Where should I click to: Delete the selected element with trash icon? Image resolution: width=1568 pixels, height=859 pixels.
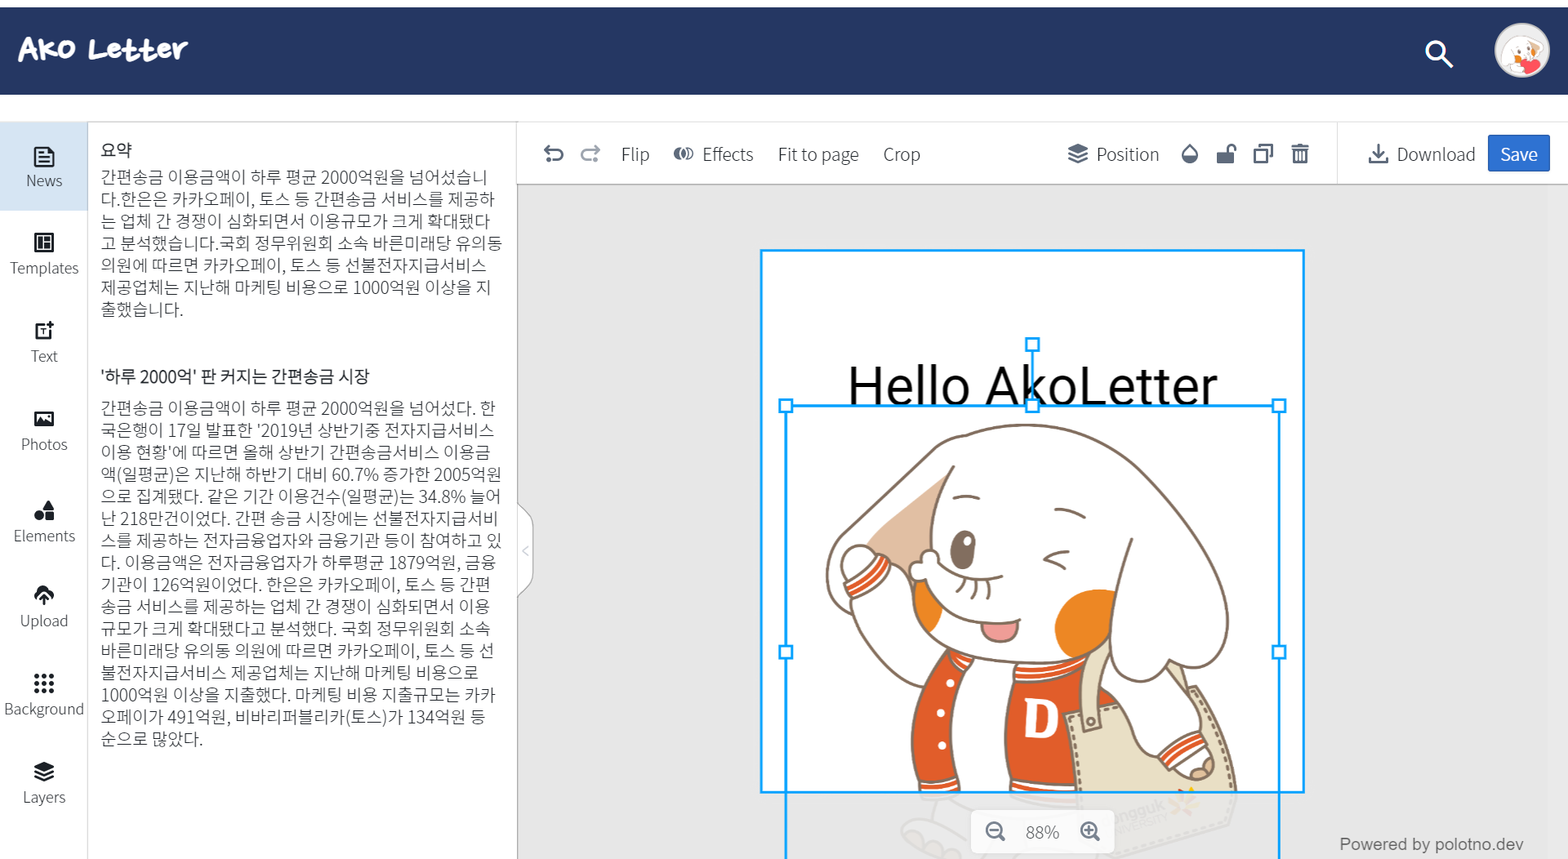[1300, 154]
